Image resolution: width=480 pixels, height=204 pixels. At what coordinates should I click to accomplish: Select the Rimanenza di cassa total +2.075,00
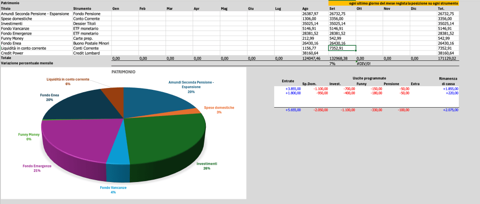450,110
